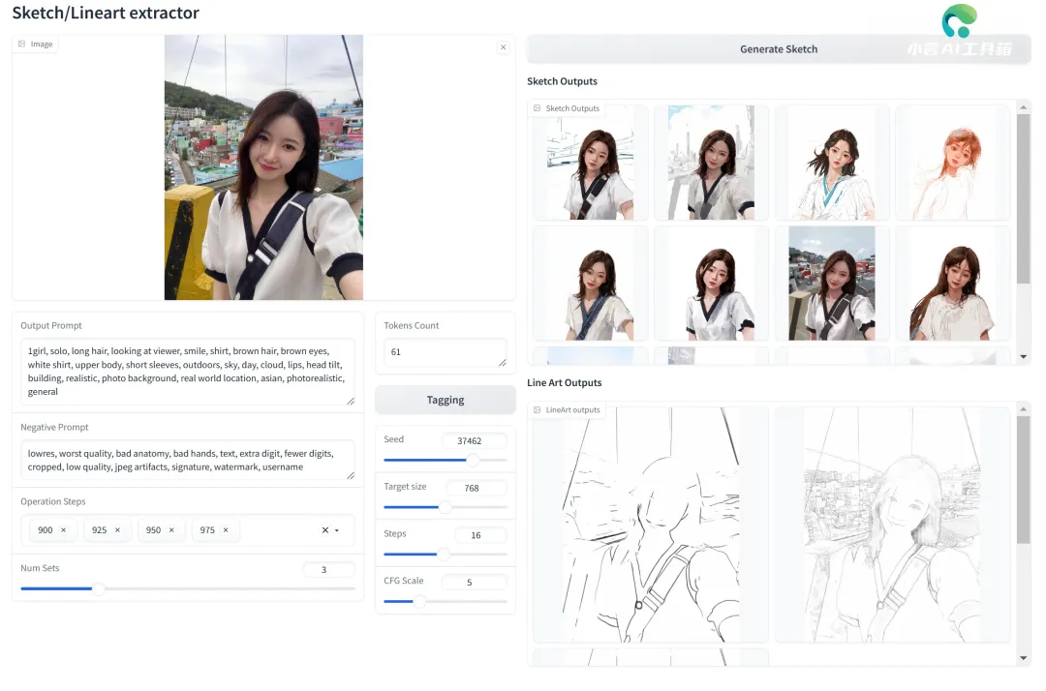Click the number field showing 16 steps

[479, 535]
